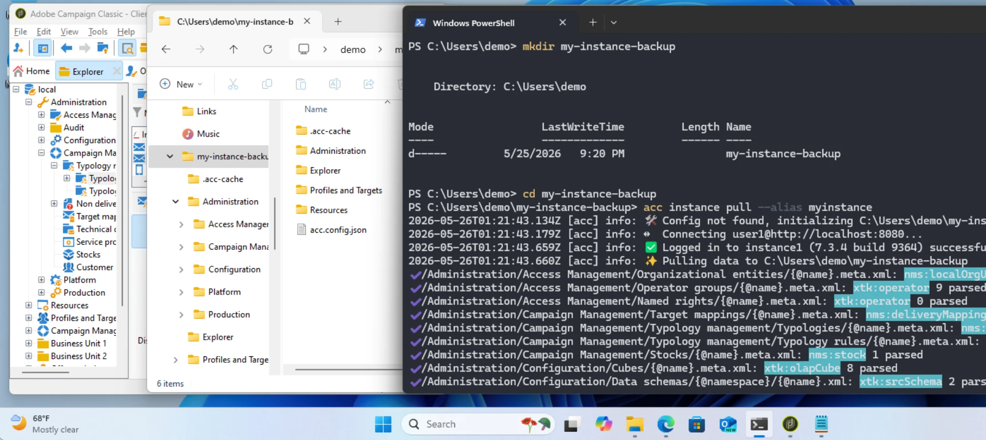Select Audit folder in the Campaign tree
Image resolution: width=986 pixels, height=440 pixels.
[74, 127]
